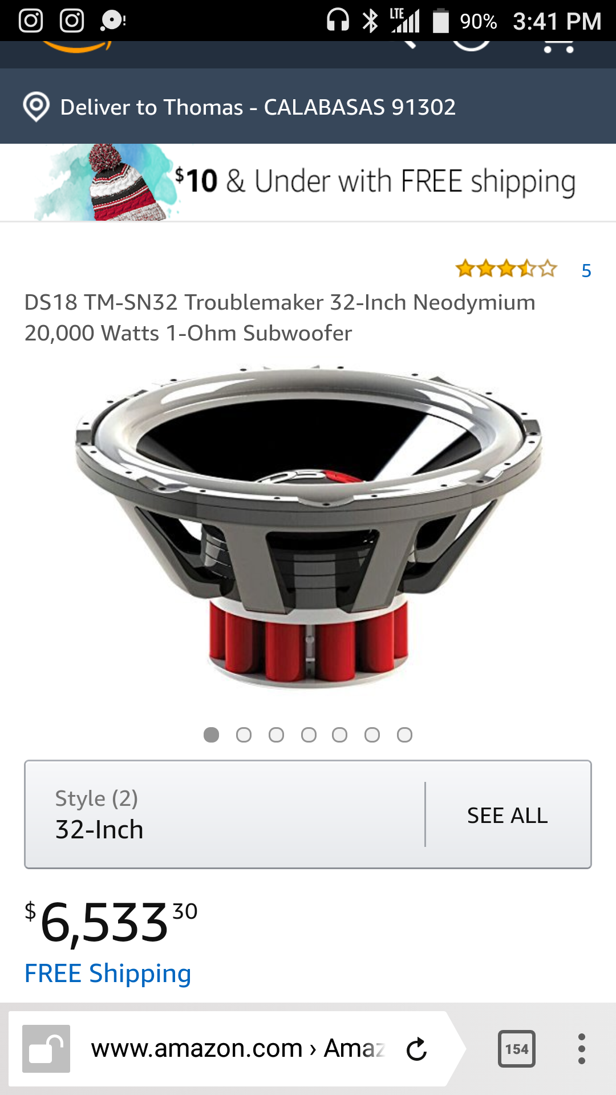Select the fourth image carousel dot

coord(309,735)
